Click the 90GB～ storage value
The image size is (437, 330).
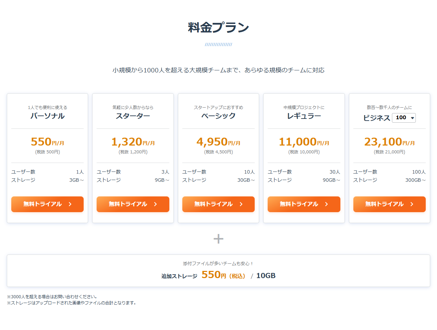(332, 180)
